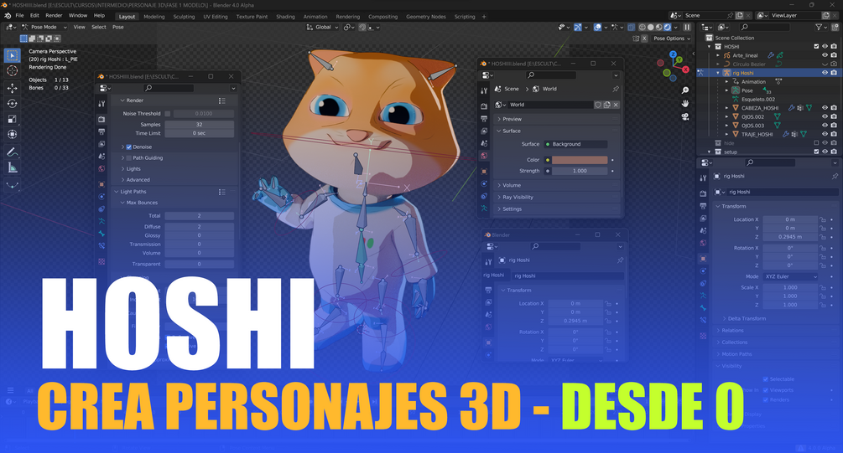The height and width of the screenshot is (453, 843).
Task: Open the XYZ Euler rotation mode dropdown
Action: pyautogui.click(x=790, y=276)
